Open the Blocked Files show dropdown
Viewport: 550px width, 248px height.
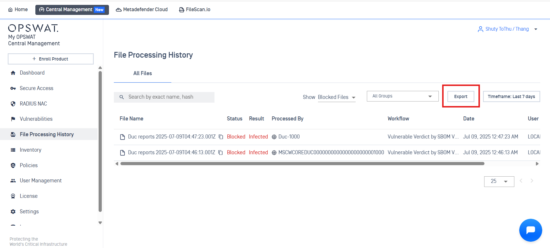tap(337, 97)
